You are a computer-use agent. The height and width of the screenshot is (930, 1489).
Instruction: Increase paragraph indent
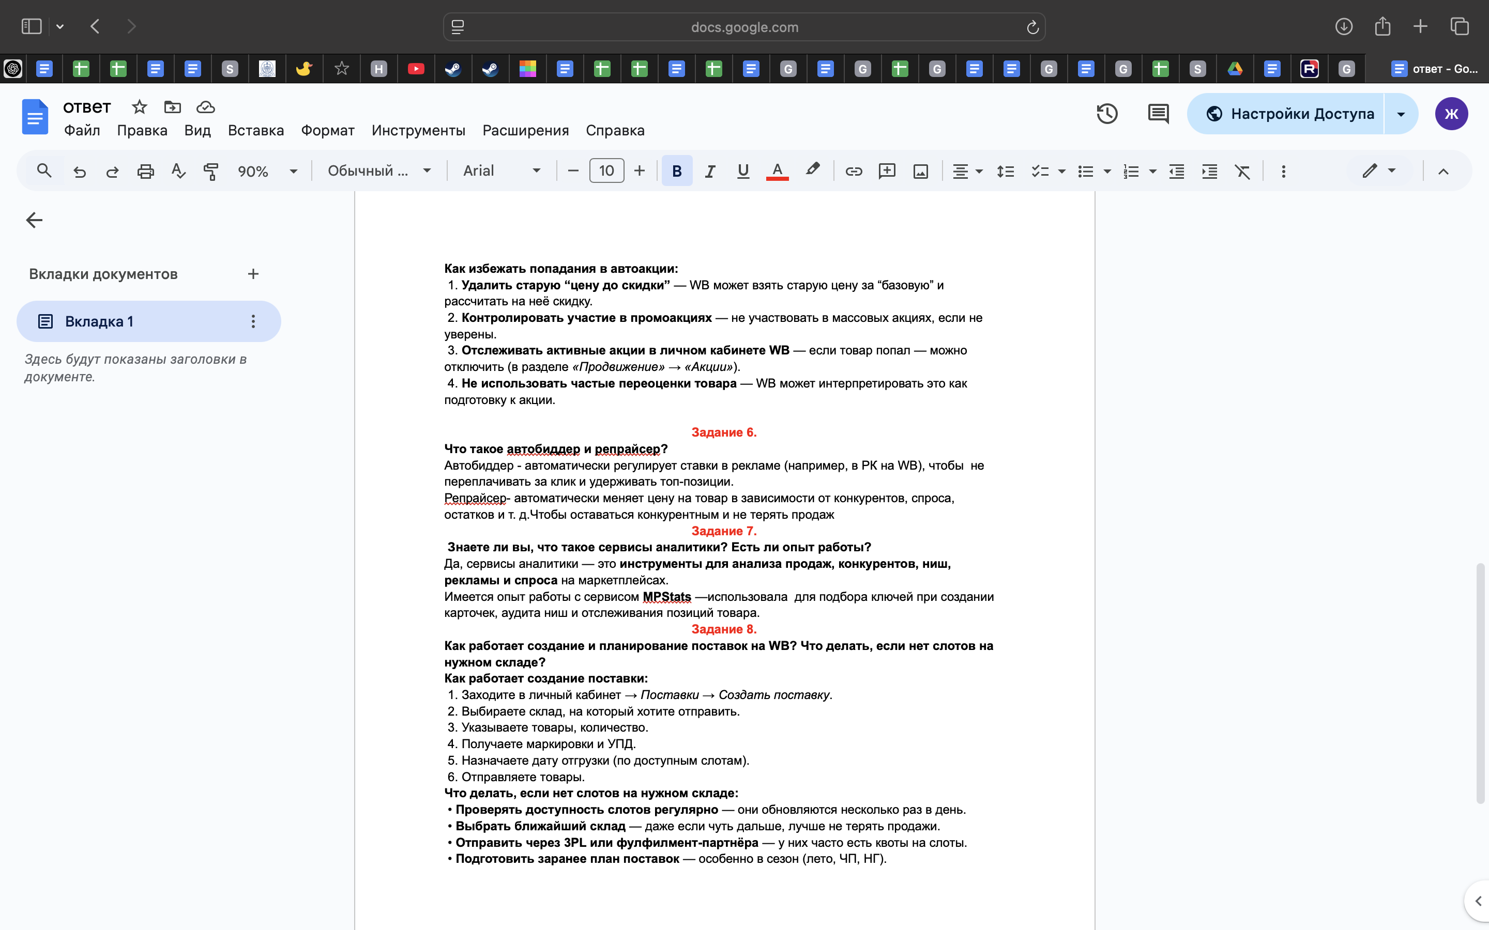(1210, 171)
